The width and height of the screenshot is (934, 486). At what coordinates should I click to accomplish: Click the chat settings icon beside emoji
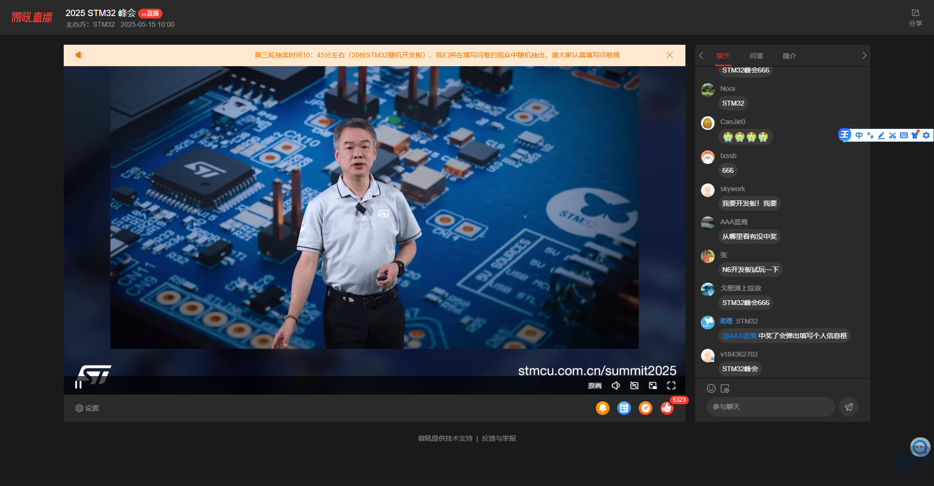[725, 388]
